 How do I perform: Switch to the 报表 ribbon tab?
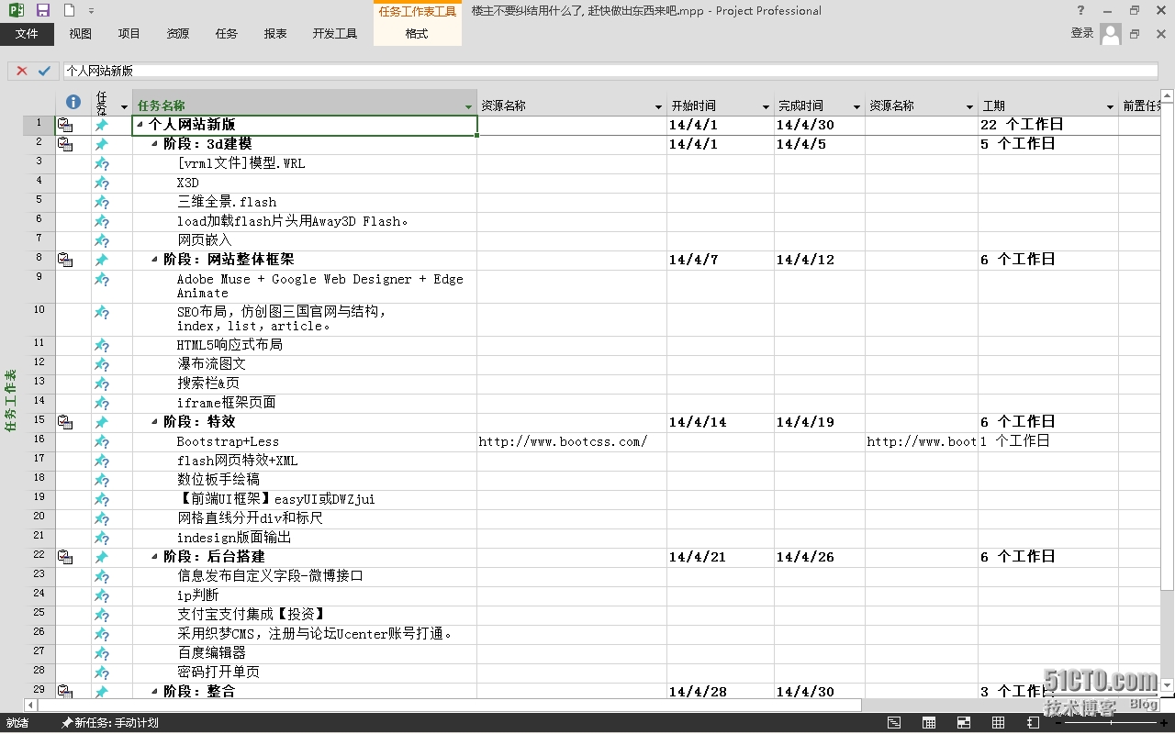coord(275,34)
